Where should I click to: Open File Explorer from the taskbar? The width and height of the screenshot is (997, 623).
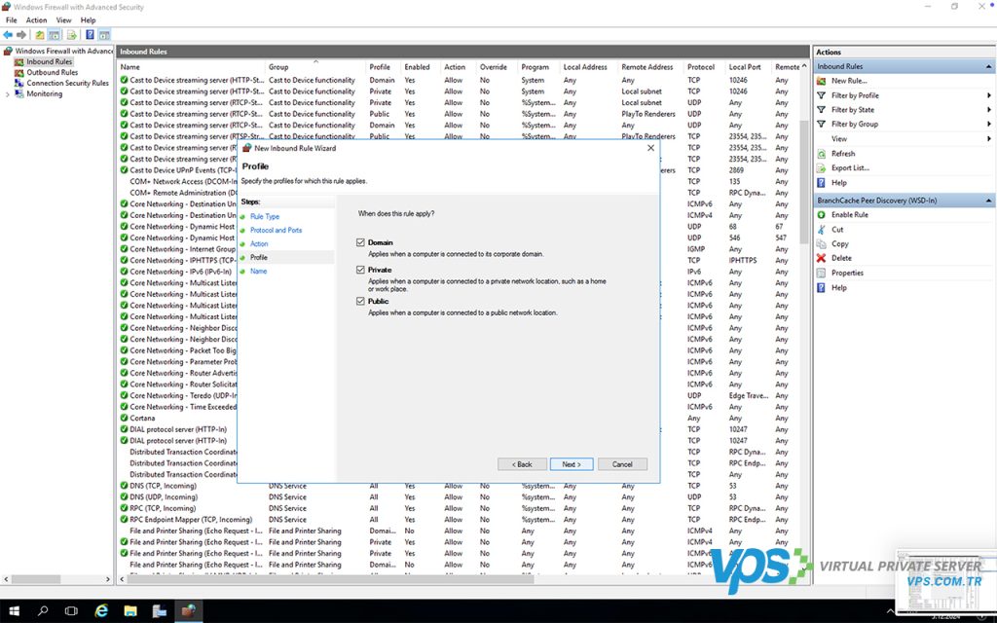[130, 611]
